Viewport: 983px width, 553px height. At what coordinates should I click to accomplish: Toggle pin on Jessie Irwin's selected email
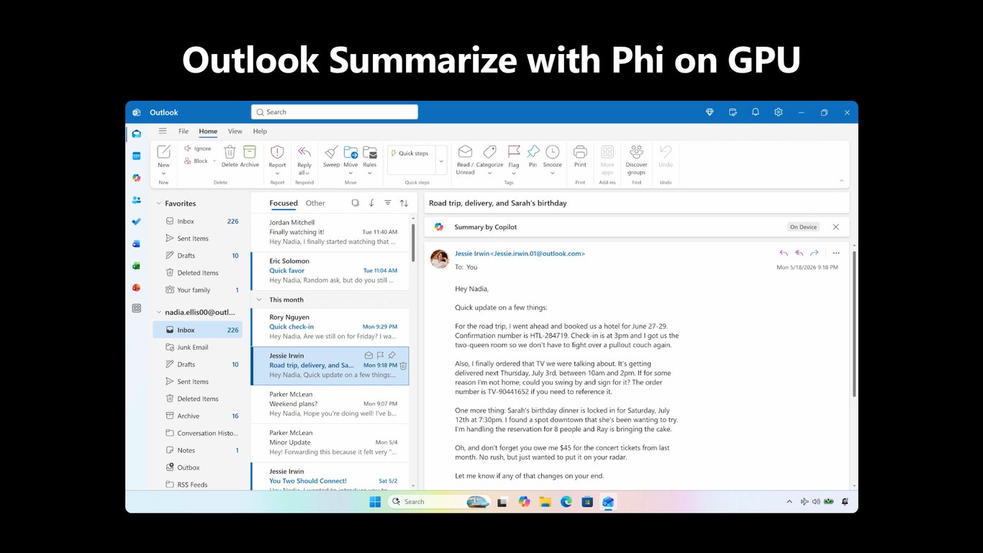click(x=391, y=356)
